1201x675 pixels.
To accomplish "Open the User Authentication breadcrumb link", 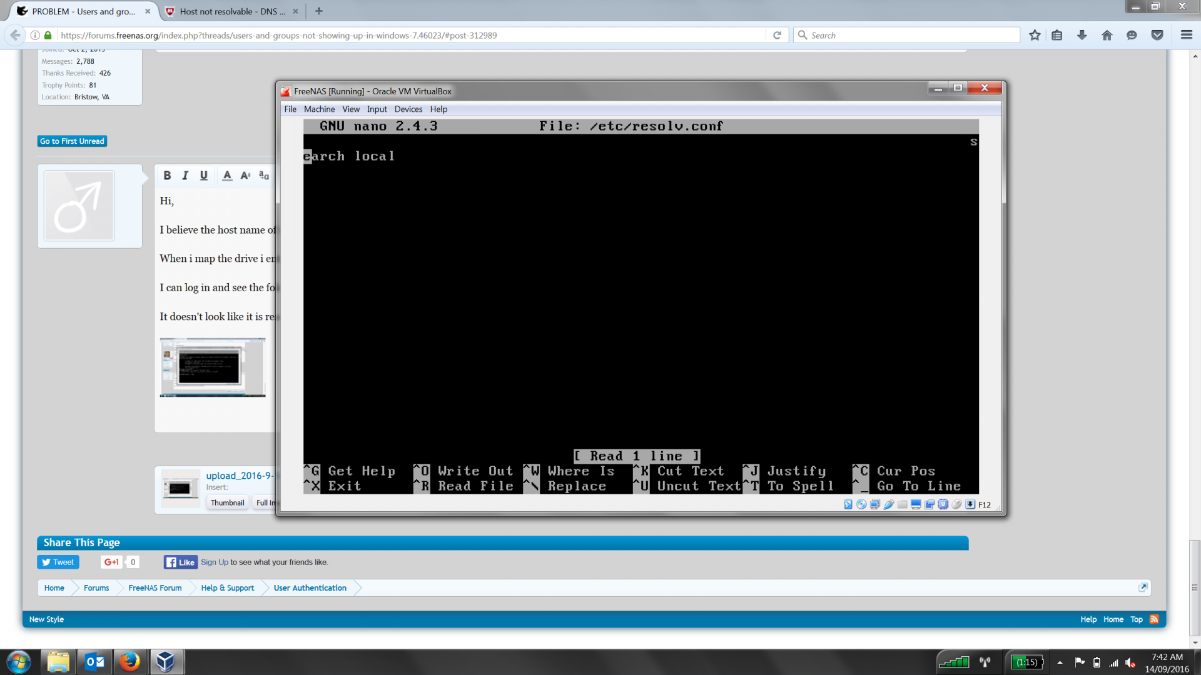I will pyautogui.click(x=310, y=588).
